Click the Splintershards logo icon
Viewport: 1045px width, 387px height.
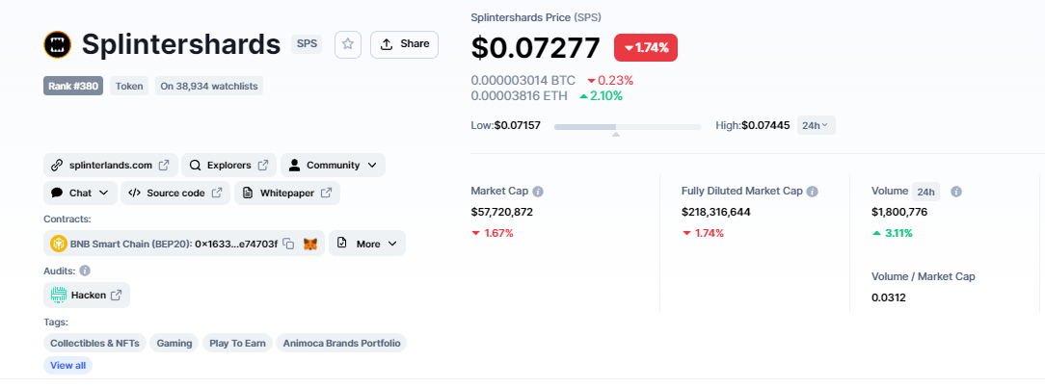pyautogui.click(x=58, y=44)
